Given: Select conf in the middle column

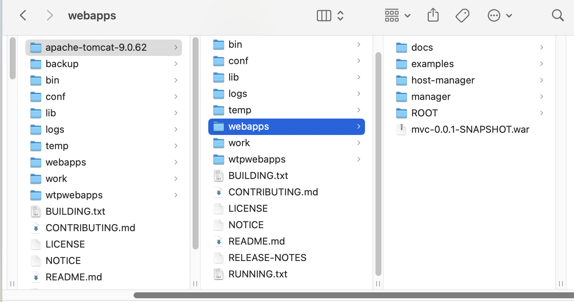Looking at the screenshot, I should 238,61.
